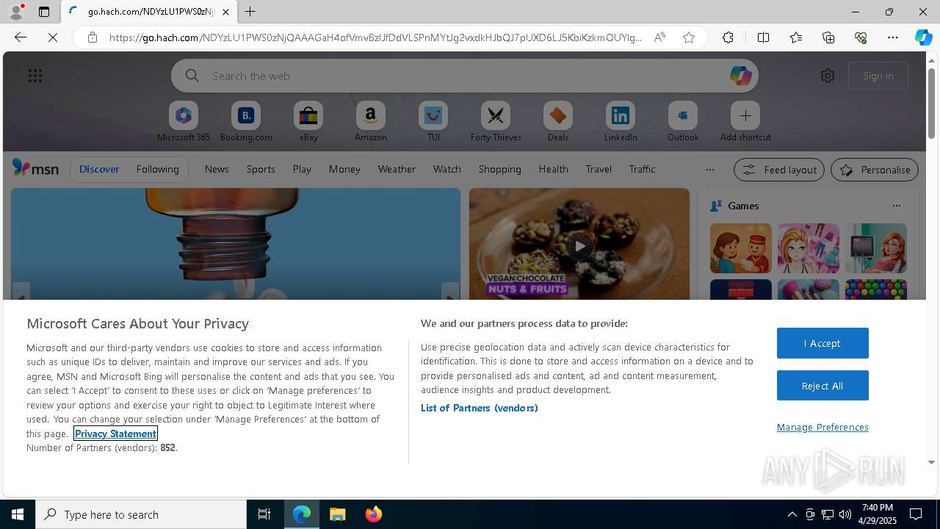940x529 pixels.
Task: Click the Copilot icon in search box
Action: pyautogui.click(x=740, y=76)
